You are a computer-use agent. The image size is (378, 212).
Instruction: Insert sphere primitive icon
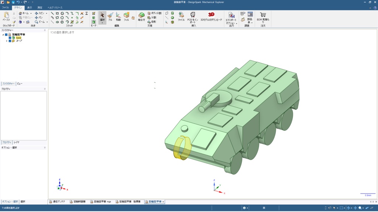[x=172, y=18]
